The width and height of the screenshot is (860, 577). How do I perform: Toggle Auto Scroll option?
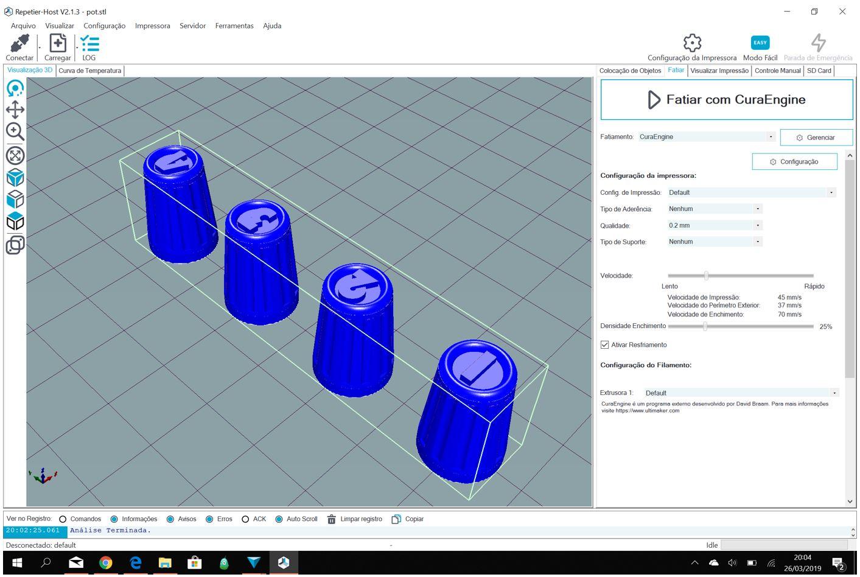(279, 519)
